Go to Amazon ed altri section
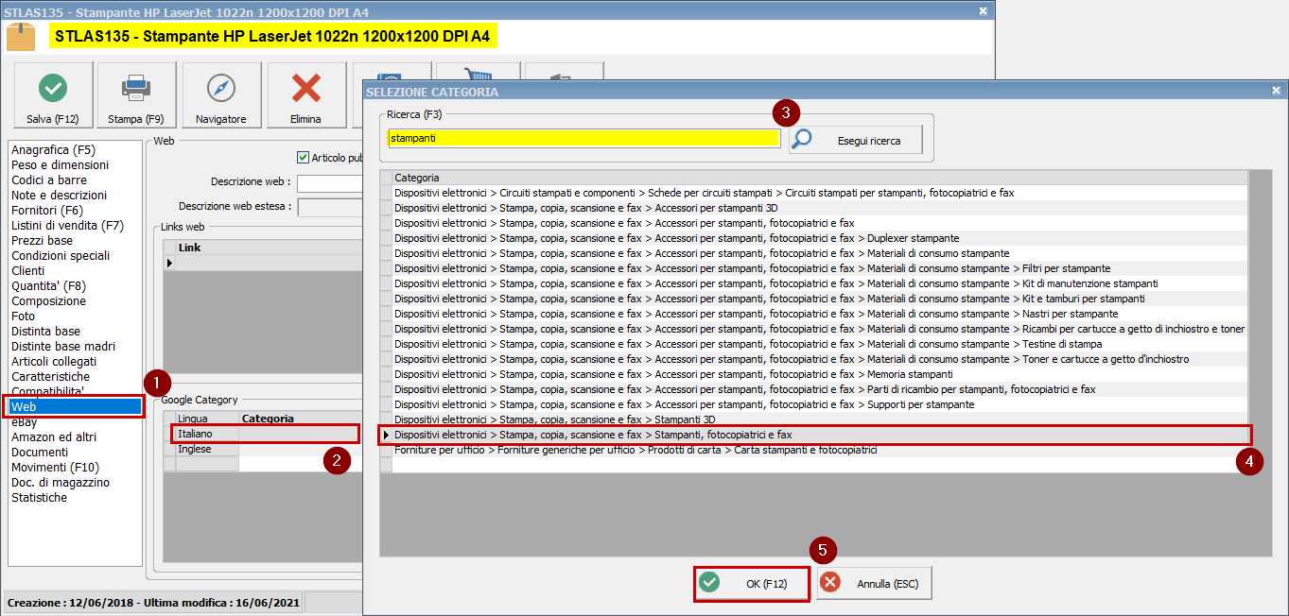The height and width of the screenshot is (616, 1289). tap(54, 437)
